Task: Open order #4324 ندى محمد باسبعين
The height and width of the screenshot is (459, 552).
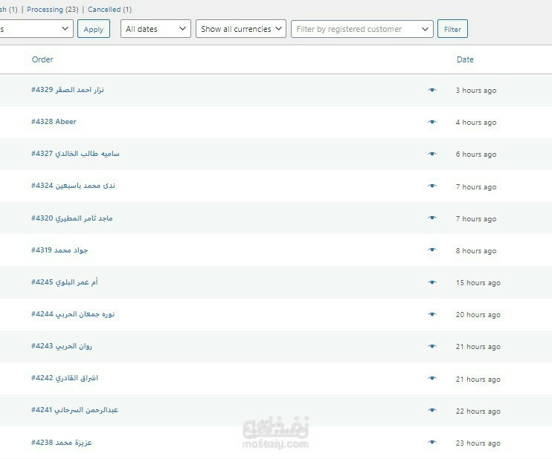Action: (x=73, y=186)
